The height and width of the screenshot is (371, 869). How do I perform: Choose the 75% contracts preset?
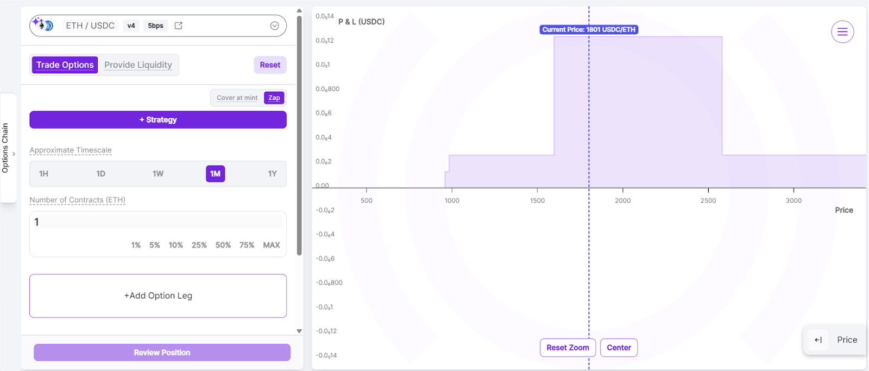click(x=247, y=245)
